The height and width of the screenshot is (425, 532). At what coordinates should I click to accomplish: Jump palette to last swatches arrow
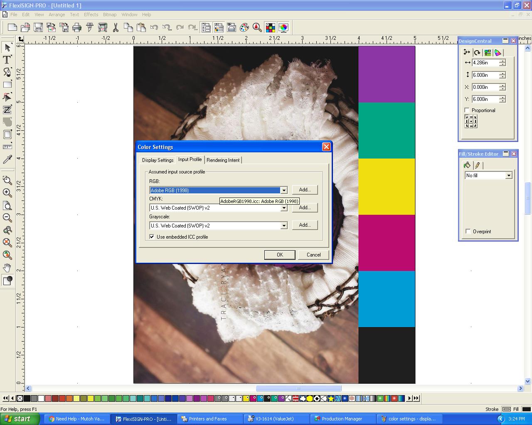416,398
